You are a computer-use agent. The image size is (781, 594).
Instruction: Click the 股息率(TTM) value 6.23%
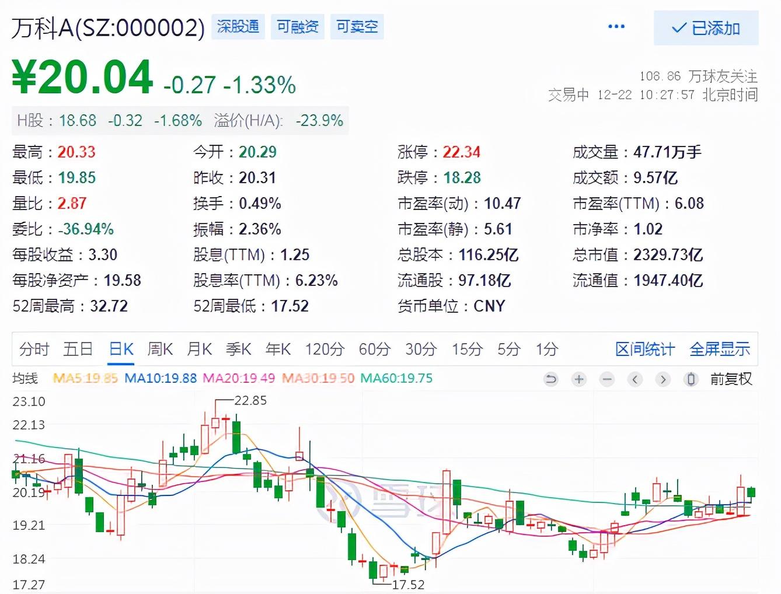(316, 281)
